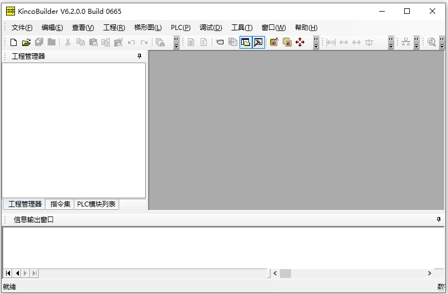448x294 pixels.
Task: Open the 帮助(H) menu
Action: pos(306,27)
